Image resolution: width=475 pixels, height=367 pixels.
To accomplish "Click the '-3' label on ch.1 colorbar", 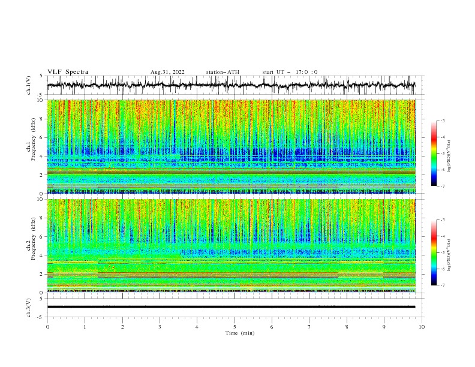I will click(443, 121).
